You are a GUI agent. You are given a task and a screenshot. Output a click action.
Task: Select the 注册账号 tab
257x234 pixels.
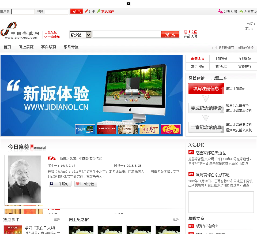221,59
